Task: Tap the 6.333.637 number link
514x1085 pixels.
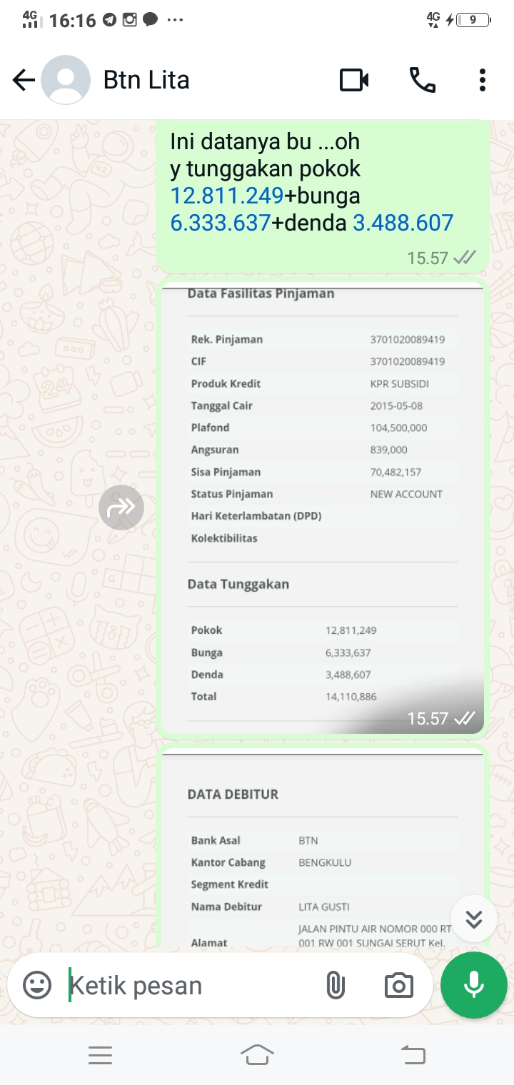Action: click(220, 223)
